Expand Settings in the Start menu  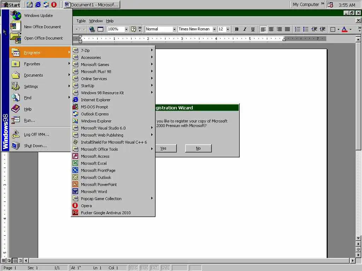(40, 86)
